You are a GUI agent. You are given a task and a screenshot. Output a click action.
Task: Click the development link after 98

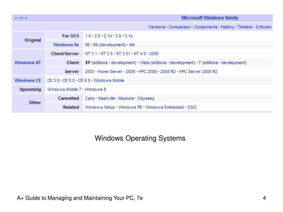pyautogui.click(x=112, y=45)
